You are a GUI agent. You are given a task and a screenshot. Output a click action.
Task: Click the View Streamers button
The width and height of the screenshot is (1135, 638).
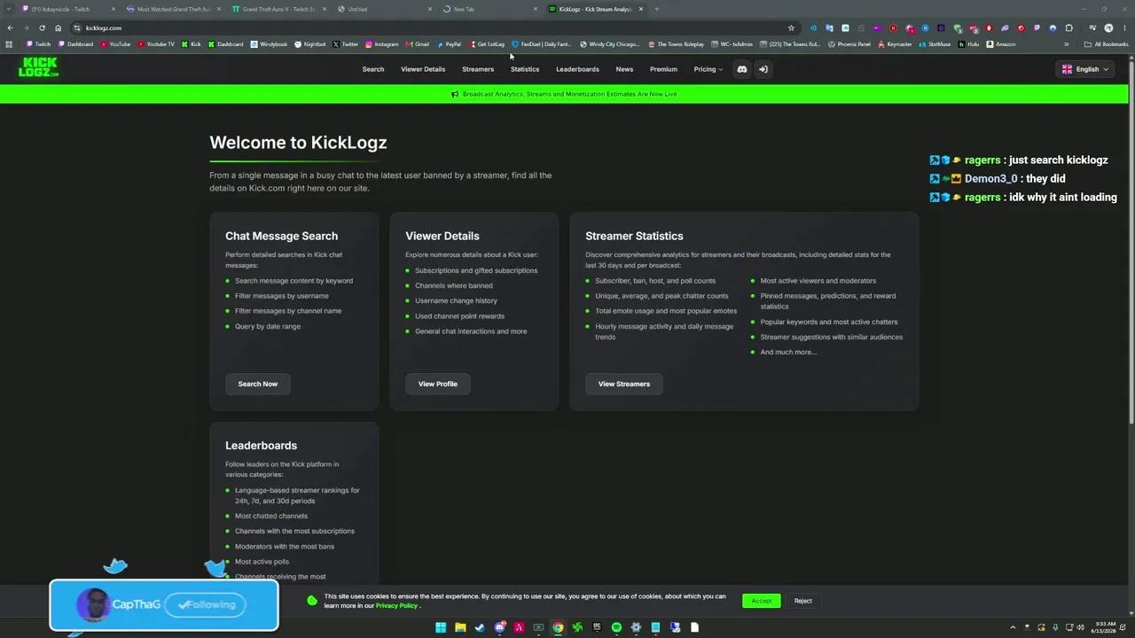624,384
